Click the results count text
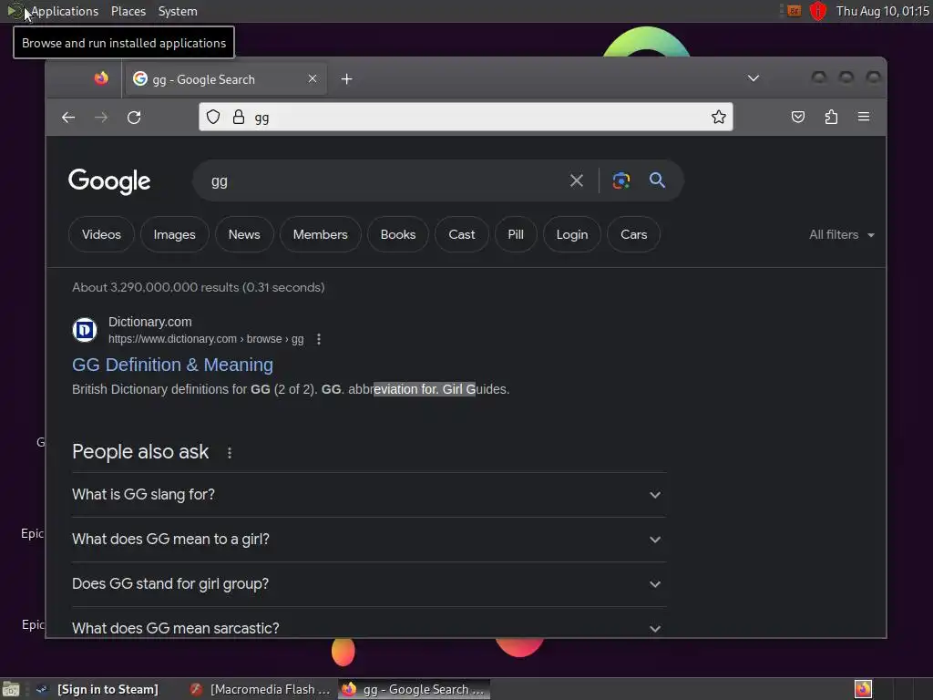The height and width of the screenshot is (700, 933). (x=198, y=287)
